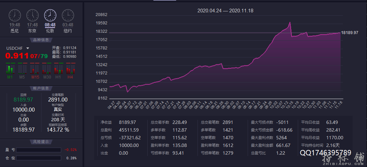367x167 pixels.
Task: Click the 亏损单笔数 1279 value
Action: pos(228,153)
